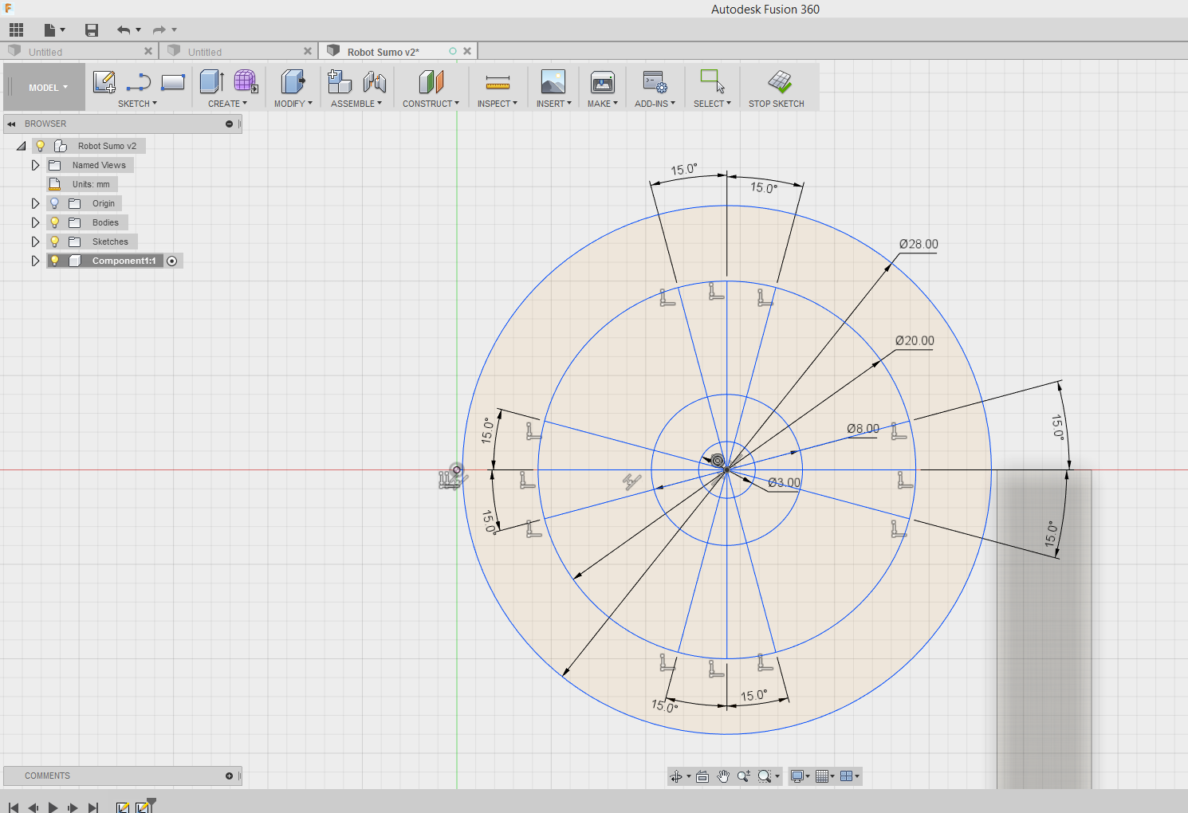Click the New Component assemble icon
The height and width of the screenshot is (813, 1188).
(x=340, y=81)
